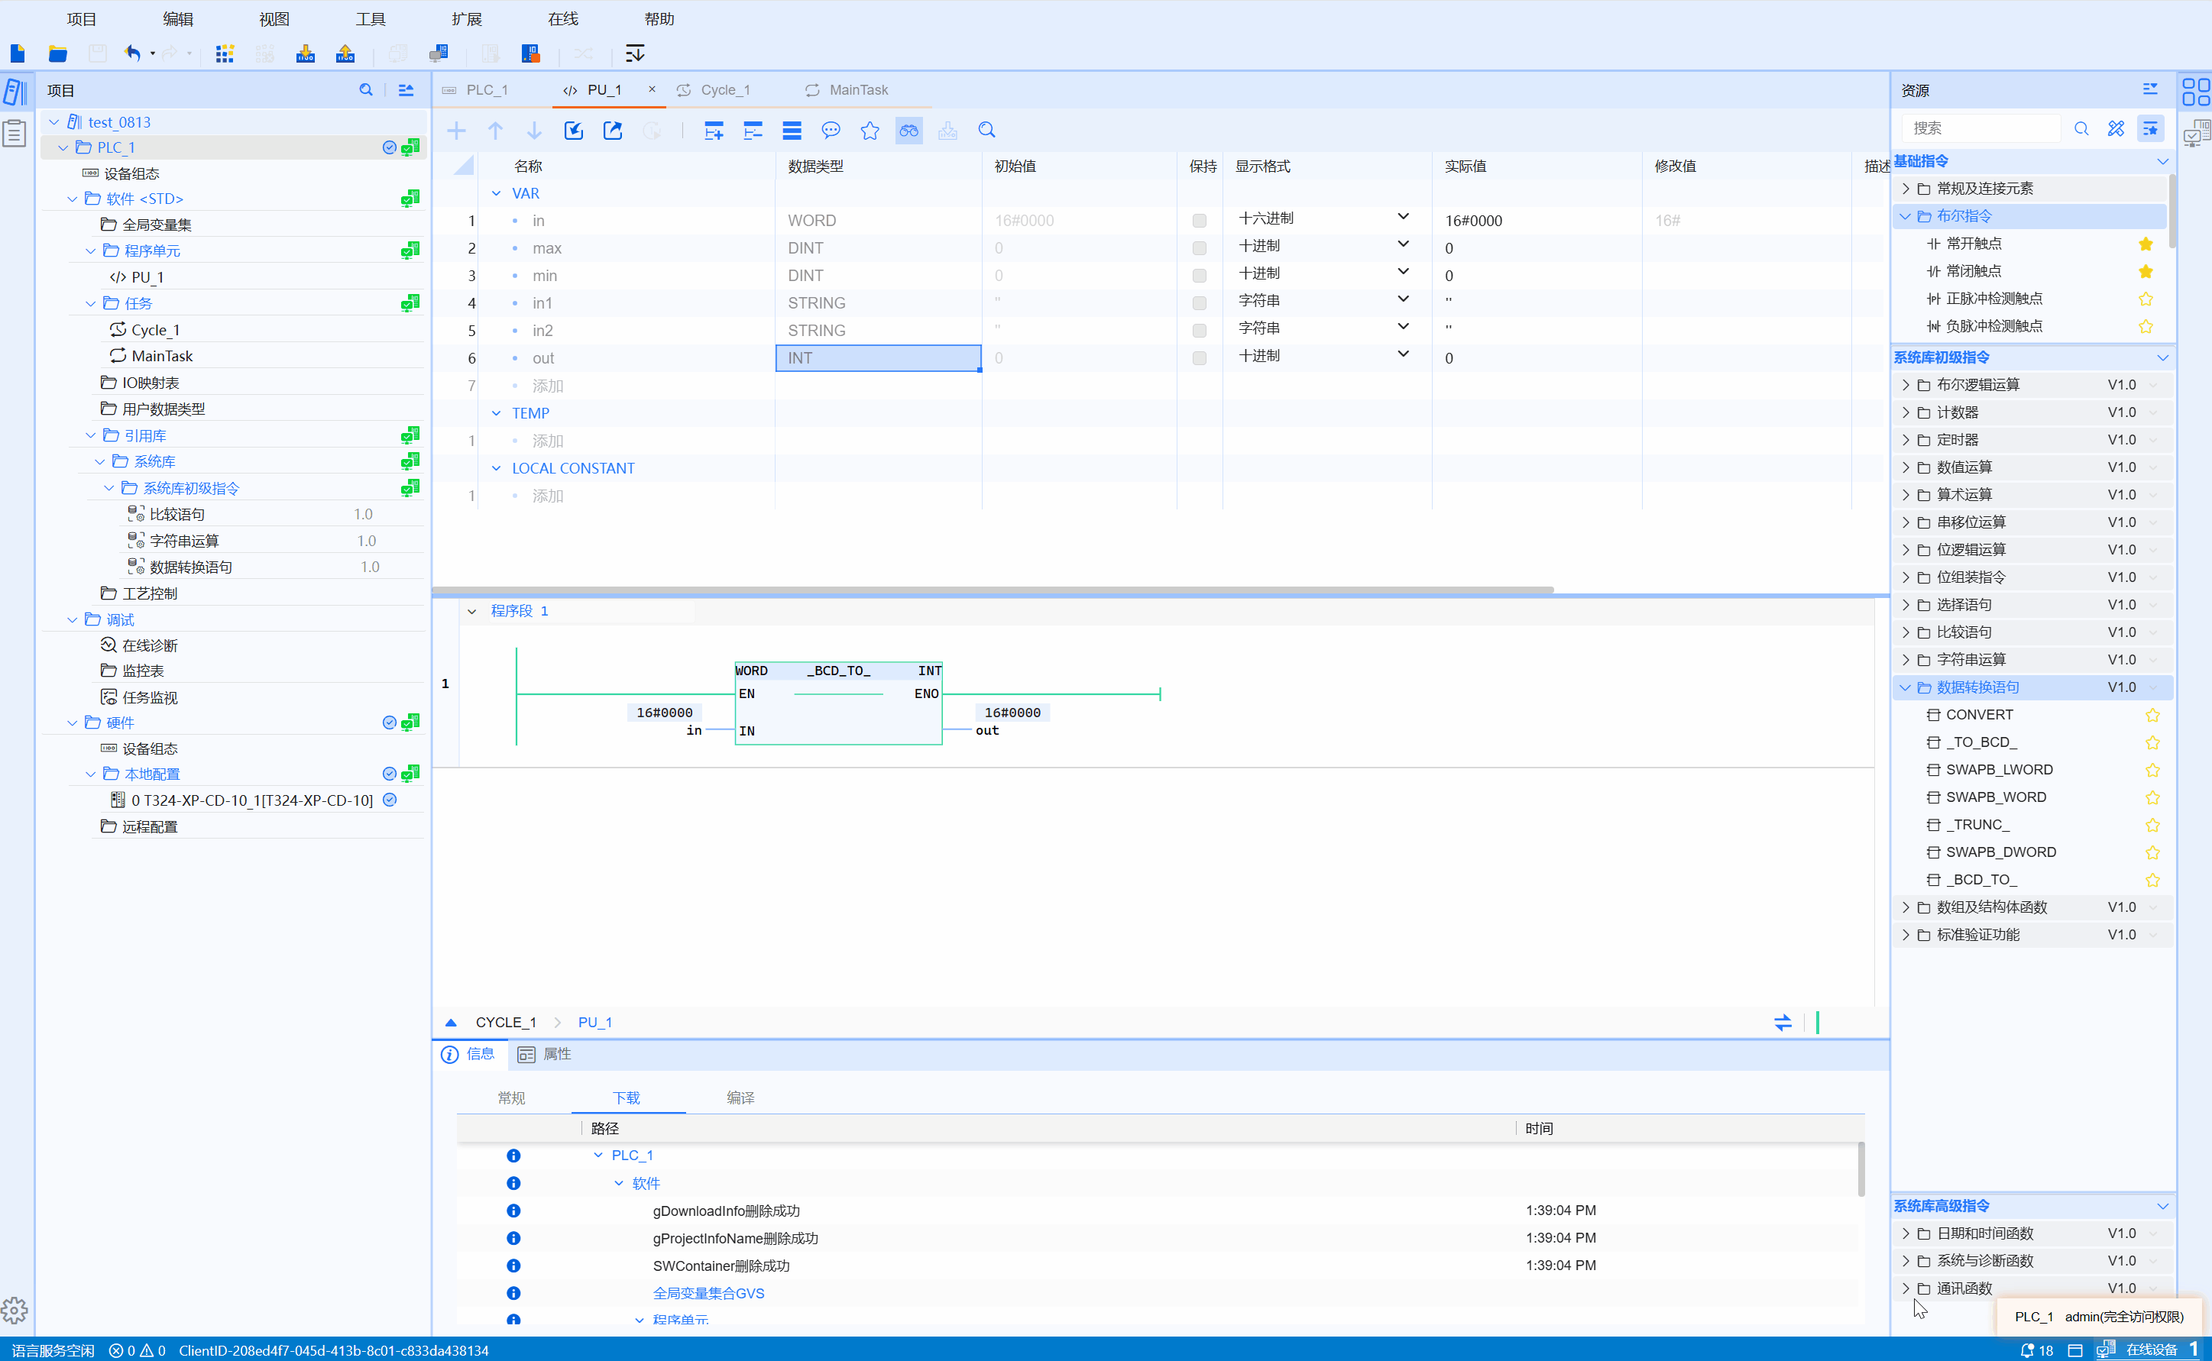The width and height of the screenshot is (2212, 1361).
Task: Open the 工具 menu
Action: (370, 19)
